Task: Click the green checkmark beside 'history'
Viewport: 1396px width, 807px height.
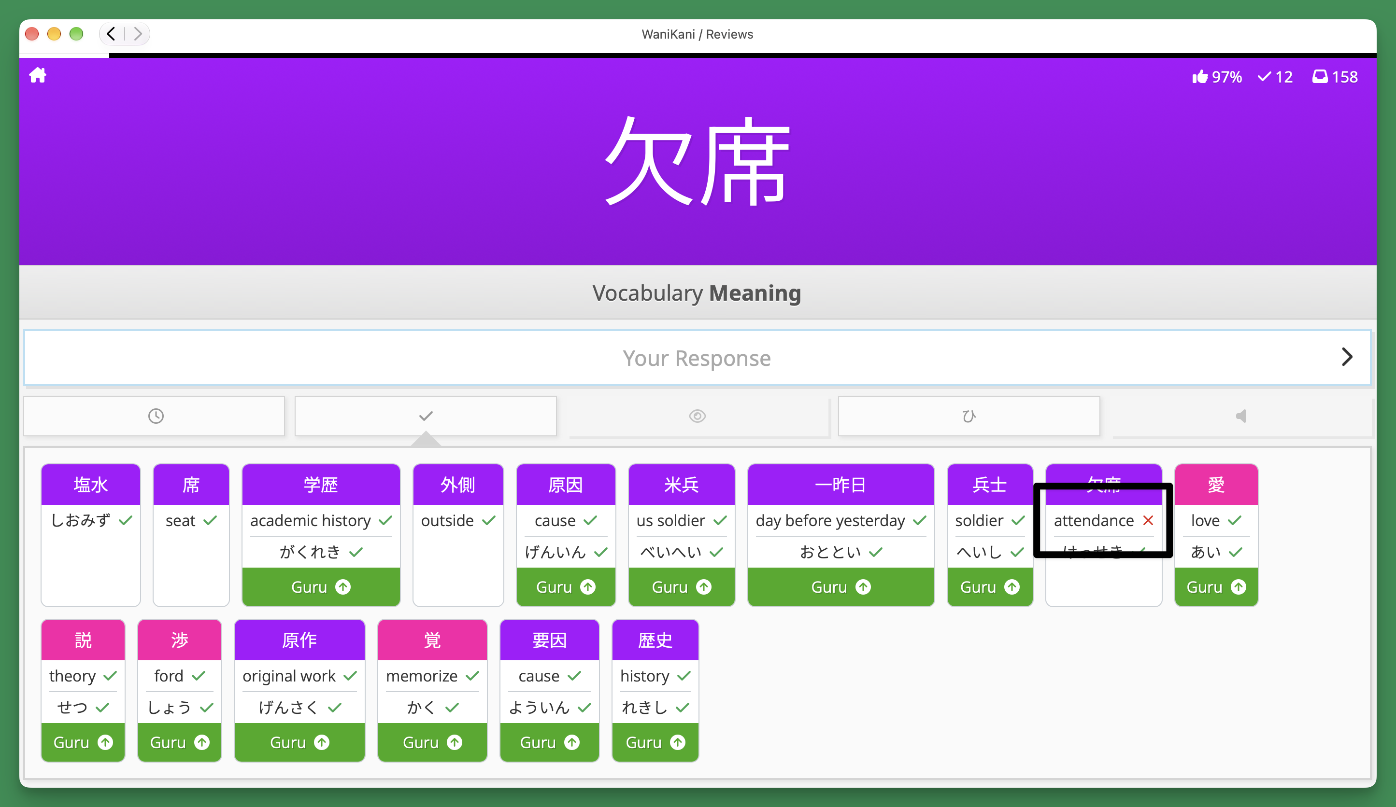Action: tap(684, 676)
